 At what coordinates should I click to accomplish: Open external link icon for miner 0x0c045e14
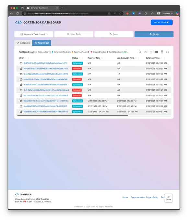click(21, 90)
